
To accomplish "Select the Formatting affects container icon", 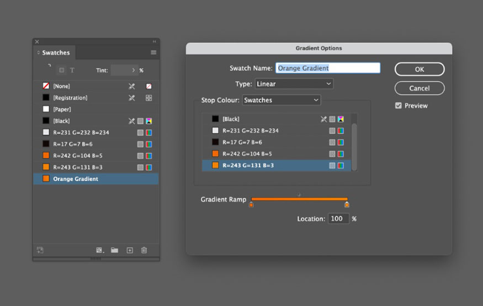I will (62, 70).
